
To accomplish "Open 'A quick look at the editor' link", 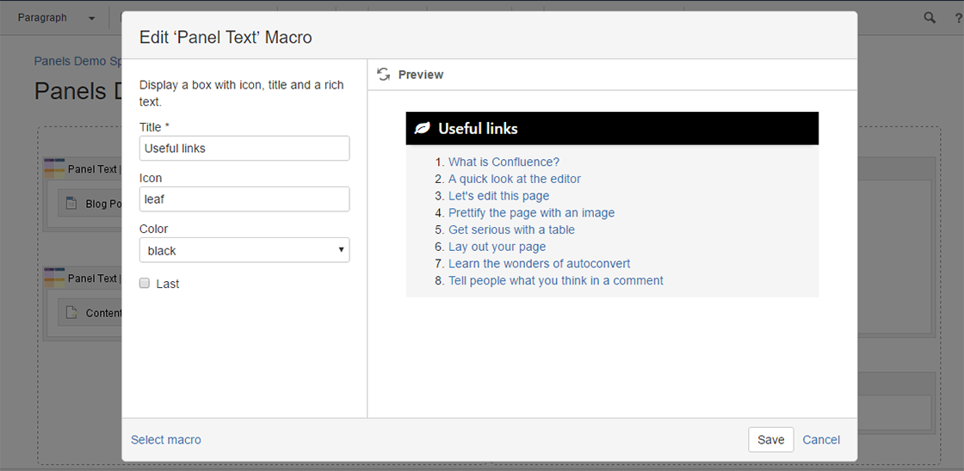I will pyautogui.click(x=515, y=179).
